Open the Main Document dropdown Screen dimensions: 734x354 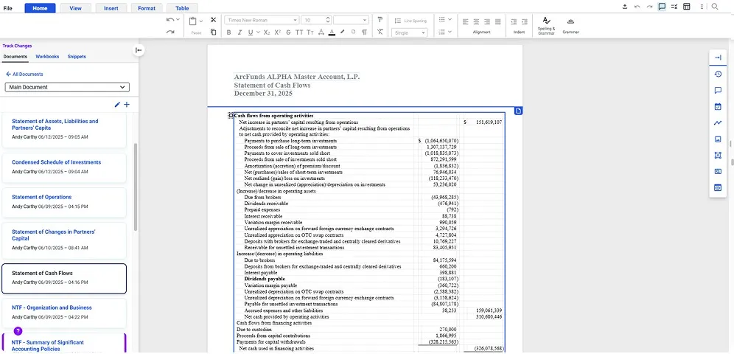pyautogui.click(x=67, y=87)
